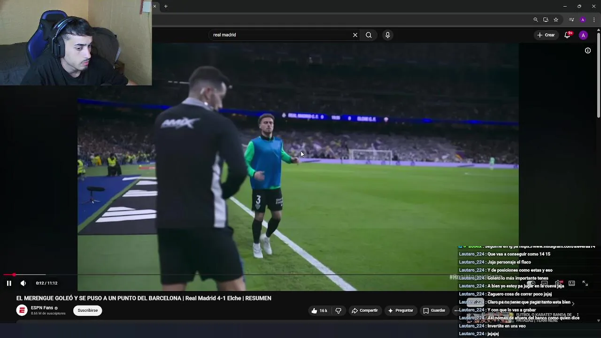Image resolution: width=601 pixels, height=338 pixels.
Task: Click the Preguntar button
Action: (401, 310)
